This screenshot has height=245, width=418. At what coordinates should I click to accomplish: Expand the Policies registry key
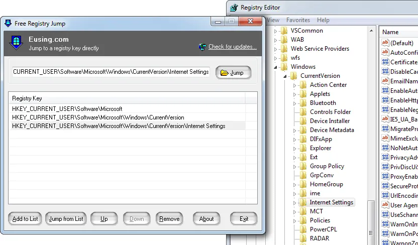point(295,220)
